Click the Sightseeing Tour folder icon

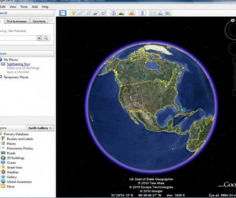pos(3,64)
